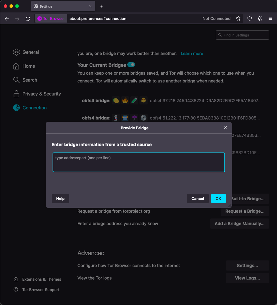Click the address bar URL
277x305 pixels.
(98, 19)
